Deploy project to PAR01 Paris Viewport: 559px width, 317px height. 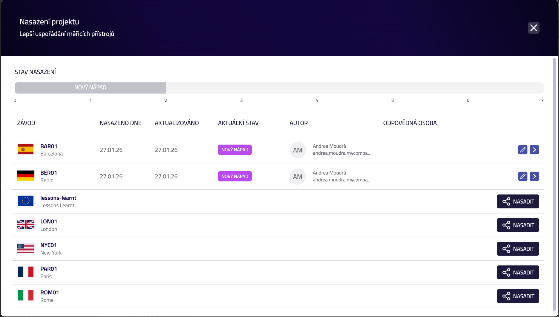pos(518,272)
